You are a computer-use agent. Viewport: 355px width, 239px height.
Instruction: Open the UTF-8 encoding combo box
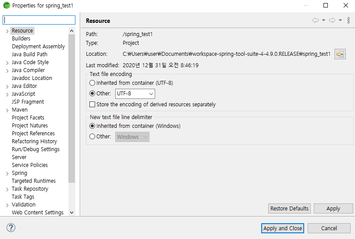[135, 94]
